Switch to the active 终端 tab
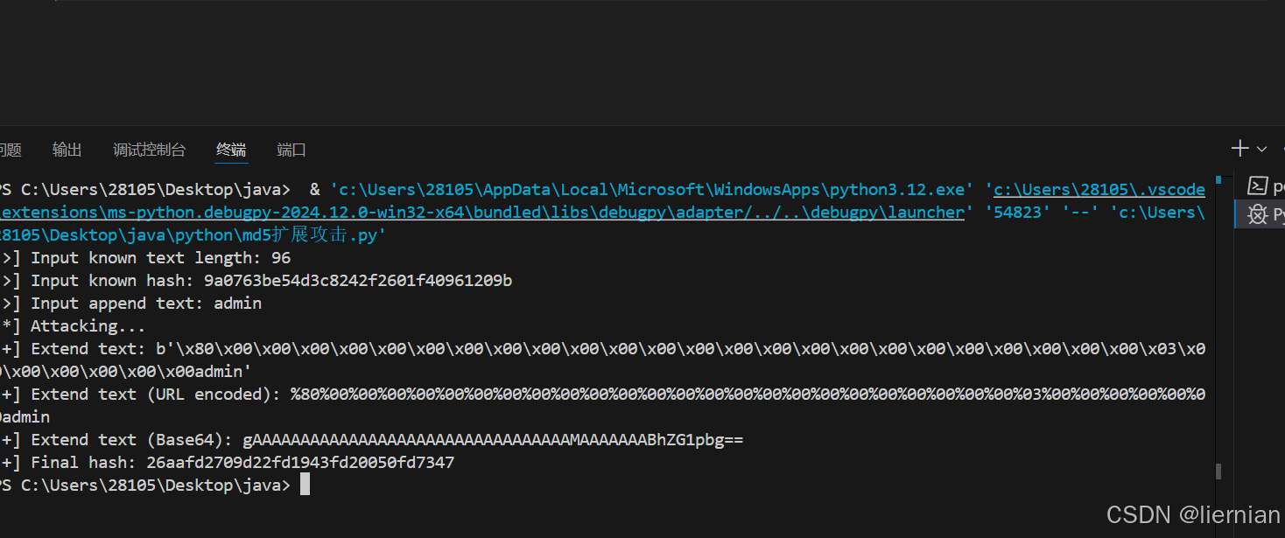This screenshot has width=1285, height=538. point(230,150)
